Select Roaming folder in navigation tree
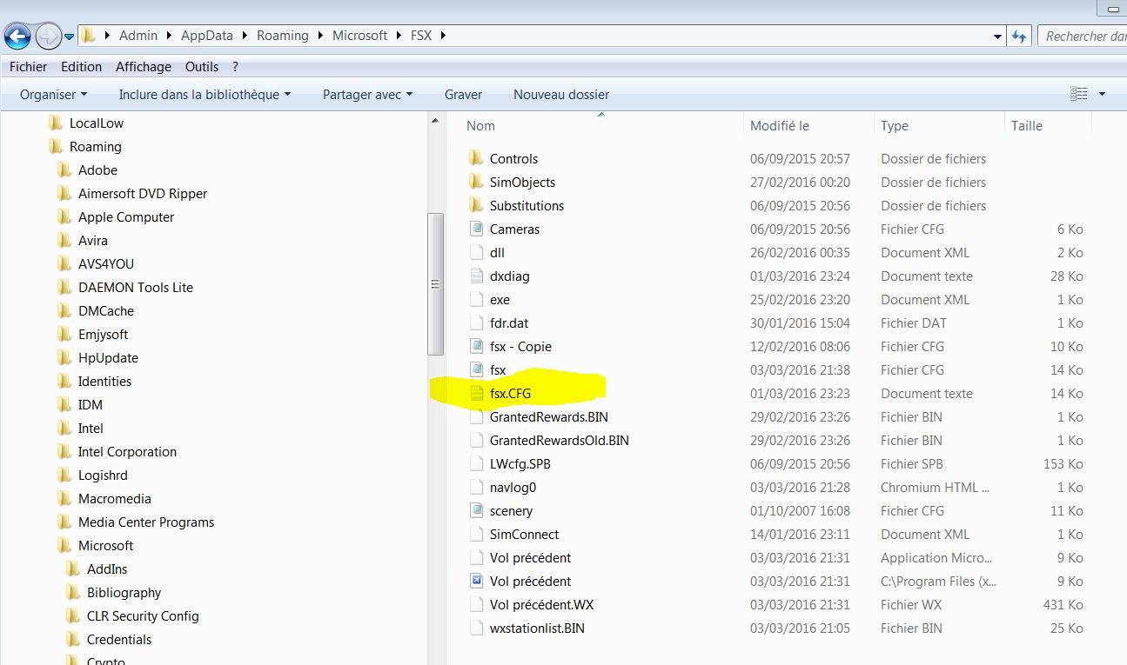Viewport: 1127px width, 665px height. pyautogui.click(x=96, y=146)
